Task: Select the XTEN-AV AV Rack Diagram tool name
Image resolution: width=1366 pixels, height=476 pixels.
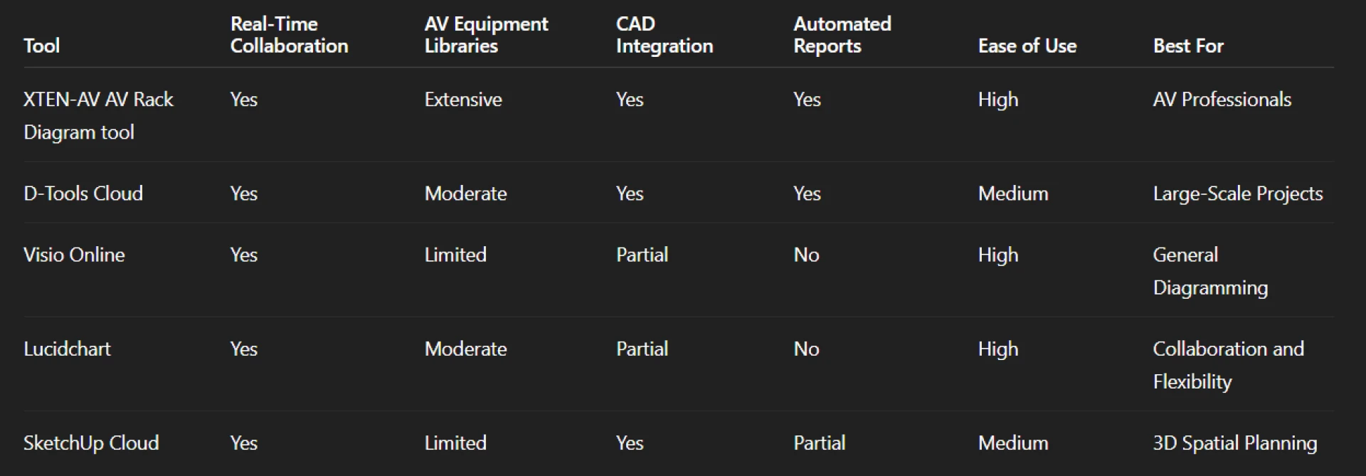Action: (98, 115)
